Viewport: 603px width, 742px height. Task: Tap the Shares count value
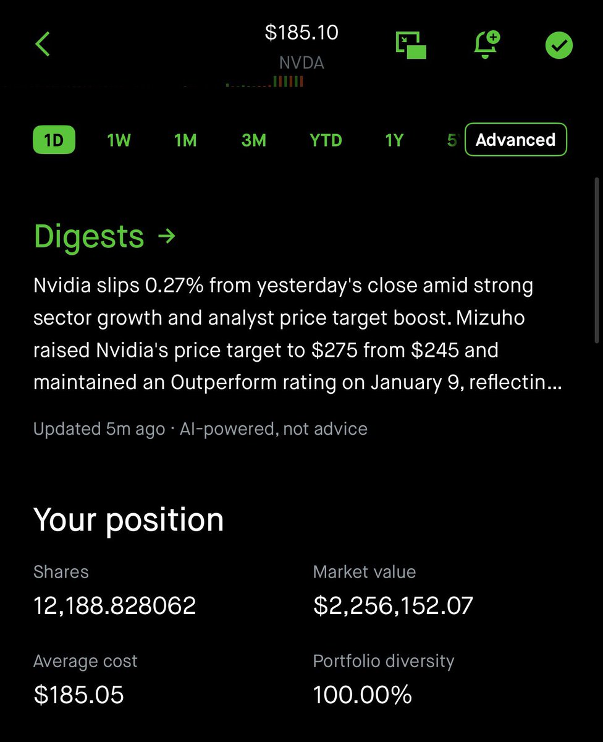(115, 606)
